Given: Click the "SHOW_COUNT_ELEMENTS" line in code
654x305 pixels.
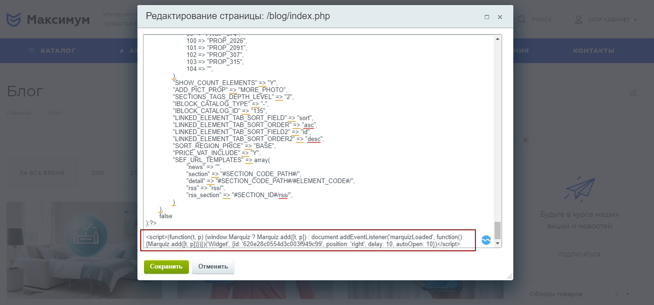Looking at the screenshot, I should click(x=225, y=83).
